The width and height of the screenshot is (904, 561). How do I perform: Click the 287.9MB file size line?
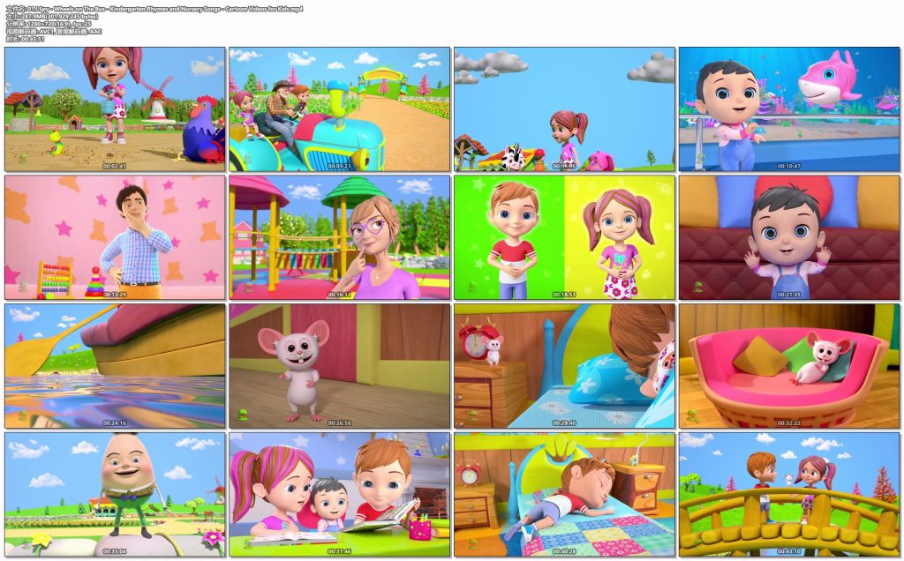52,16
